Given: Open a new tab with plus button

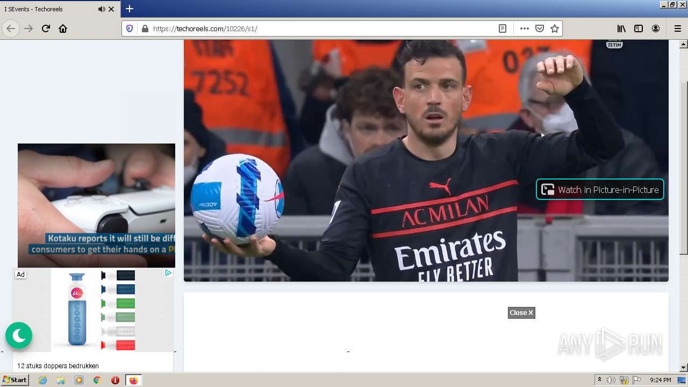Looking at the screenshot, I should [x=130, y=9].
